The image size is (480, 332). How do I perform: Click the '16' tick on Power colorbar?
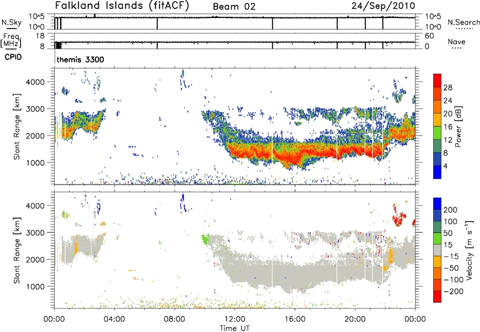(x=448, y=127)
